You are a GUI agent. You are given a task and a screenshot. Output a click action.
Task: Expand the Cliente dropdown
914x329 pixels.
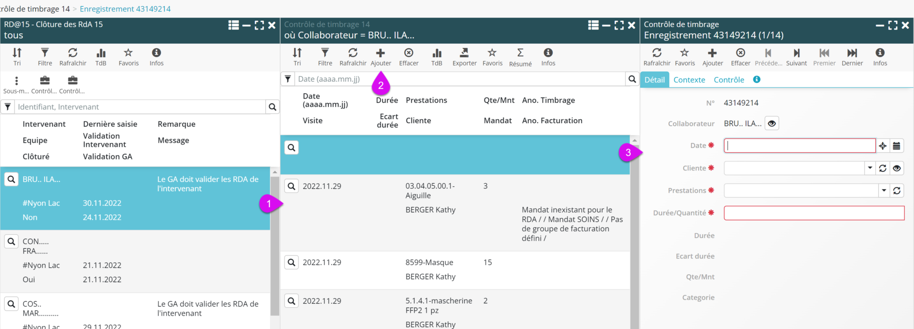(870, 168)
